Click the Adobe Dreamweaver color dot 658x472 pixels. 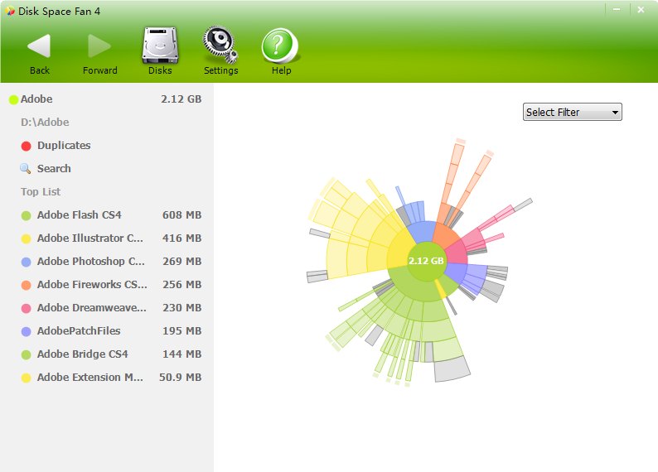(x=26, y=308)
